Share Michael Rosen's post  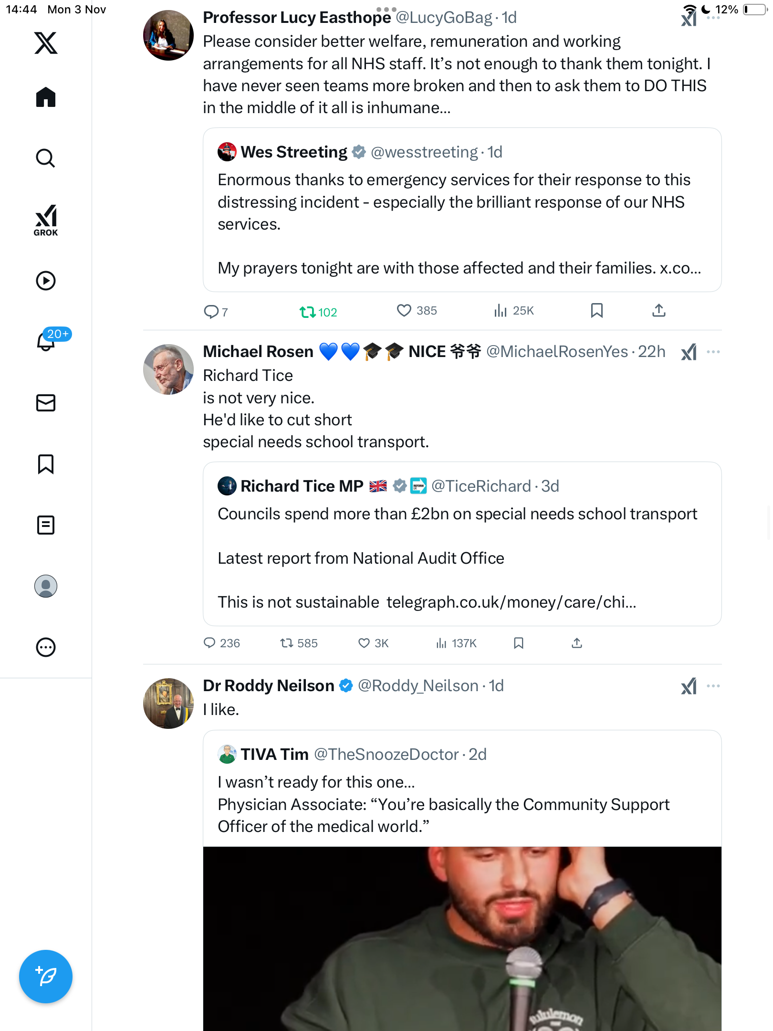pos(577,643)
